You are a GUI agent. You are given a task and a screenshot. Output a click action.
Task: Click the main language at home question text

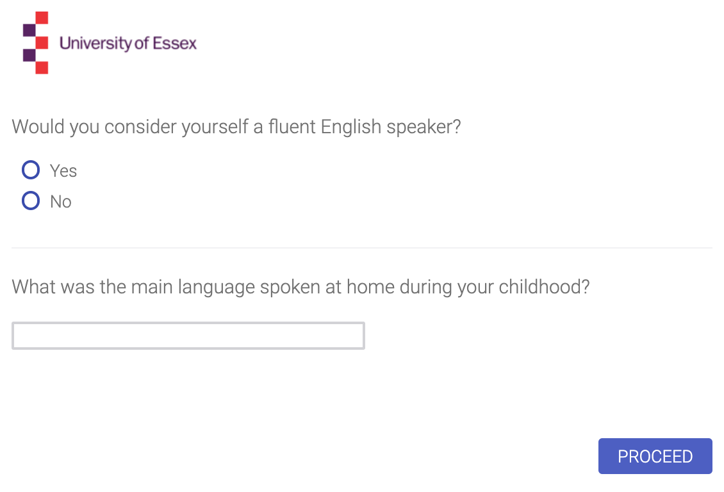(300, 287)
